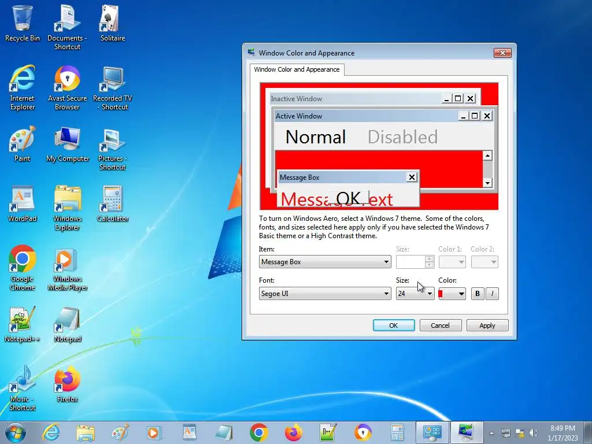This screenshot has width=592, height=444.
Task: Select the Notepad desktop icon
Action: pos(67,324)
